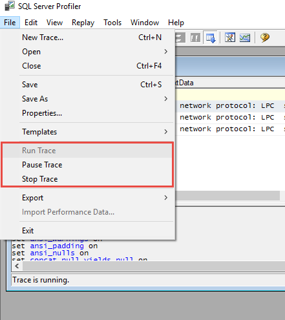Open Properties... from the File menu
This screenshot has height=320, width=285.
(x=88, y=113)
